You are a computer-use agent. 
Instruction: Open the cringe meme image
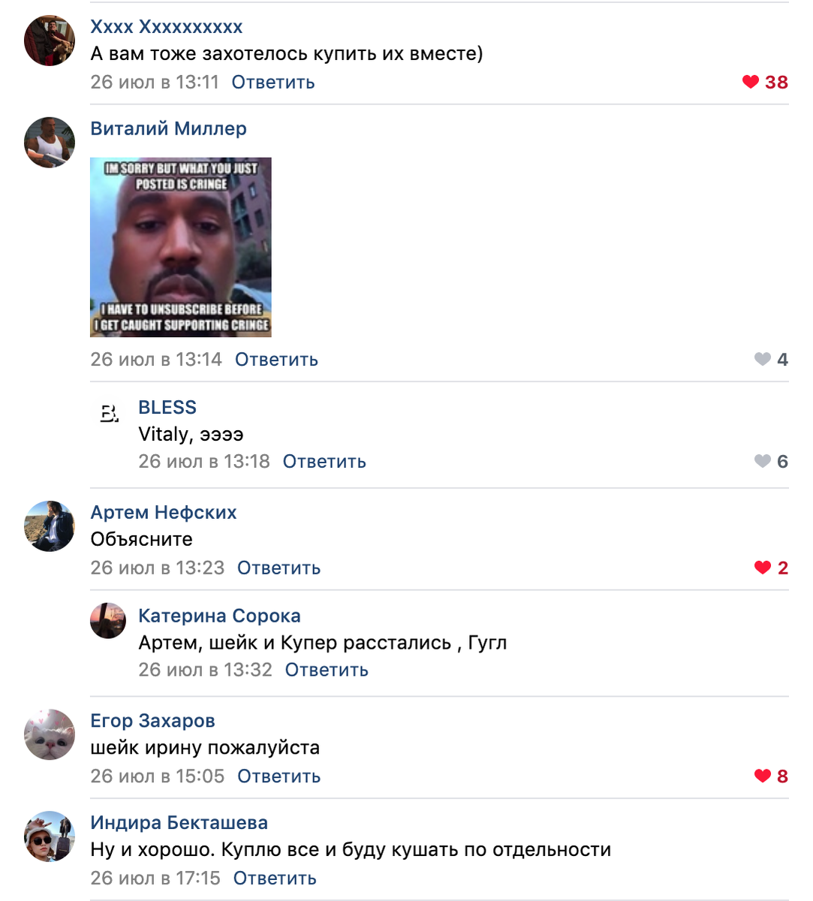coord(181,247)
